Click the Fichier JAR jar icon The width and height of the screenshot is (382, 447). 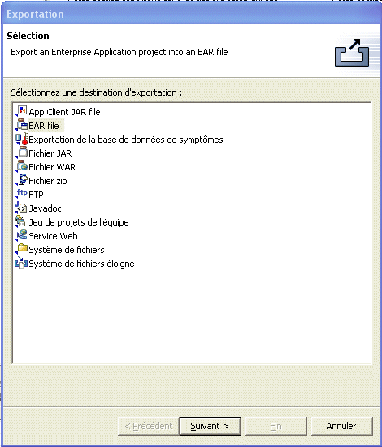point(21,153)
